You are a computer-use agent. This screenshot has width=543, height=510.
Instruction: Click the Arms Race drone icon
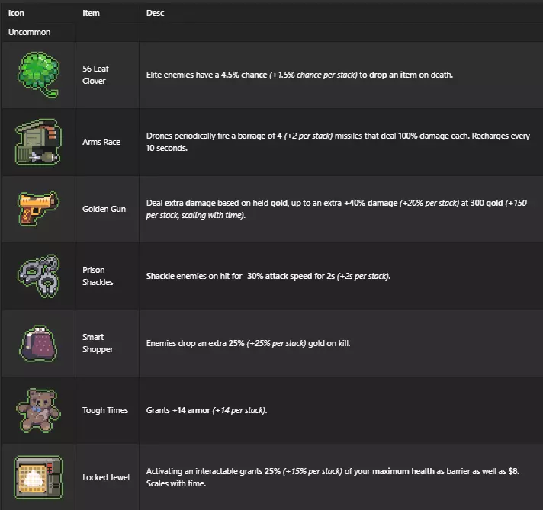tap(37, 142)
